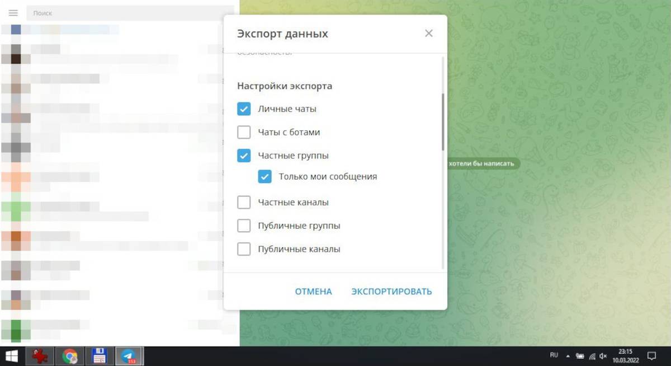671x366 pixels.
Task: Check the Публичные каналы checkbox
Action: (244, 249)
